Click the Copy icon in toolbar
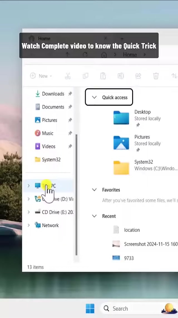The image size is (178, 318). tap(85, 76)
